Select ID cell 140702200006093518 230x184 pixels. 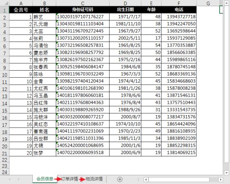(x=83, y=153)
